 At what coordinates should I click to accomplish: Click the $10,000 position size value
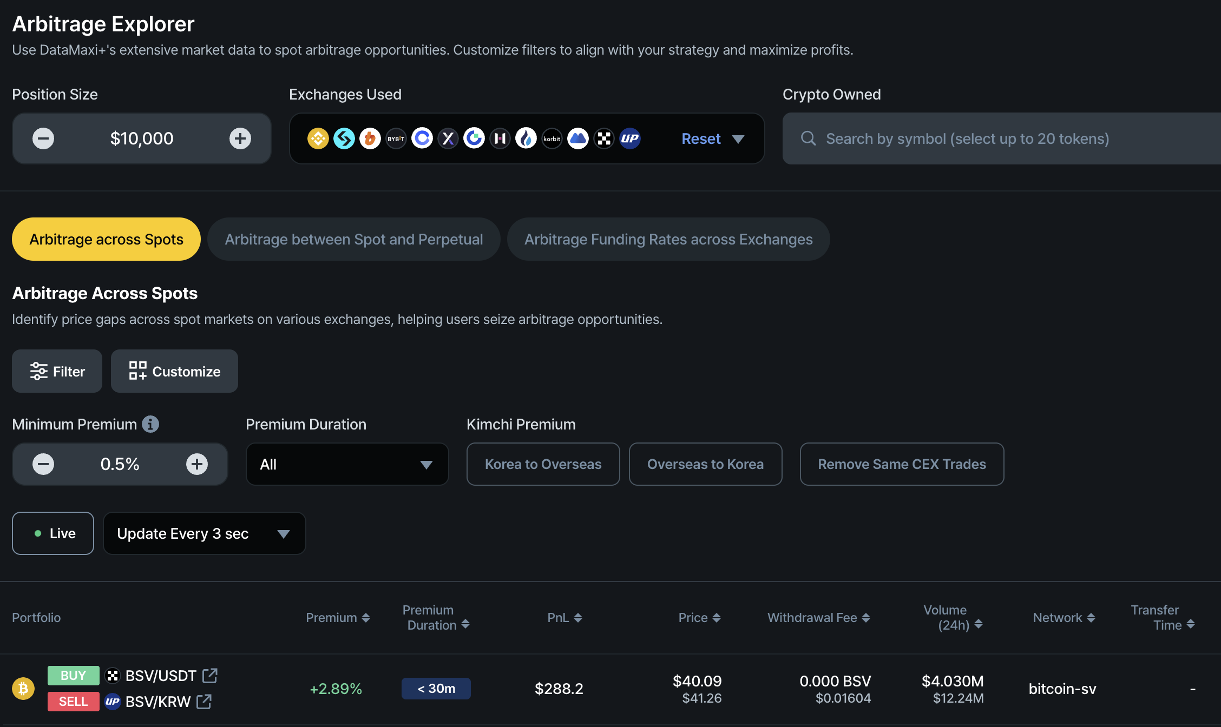coord(142,138)
